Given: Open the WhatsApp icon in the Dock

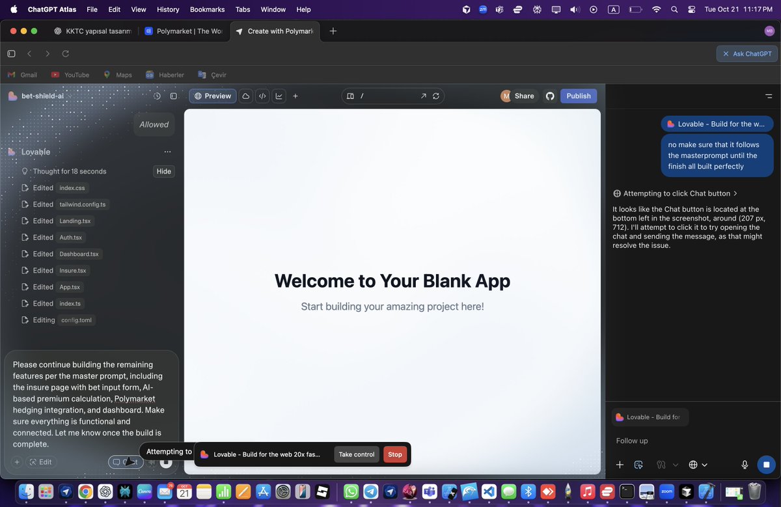Looking at the screenshot, I should 351,491.
